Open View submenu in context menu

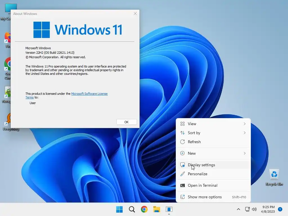pyautogui.click(x=213, y=124)
